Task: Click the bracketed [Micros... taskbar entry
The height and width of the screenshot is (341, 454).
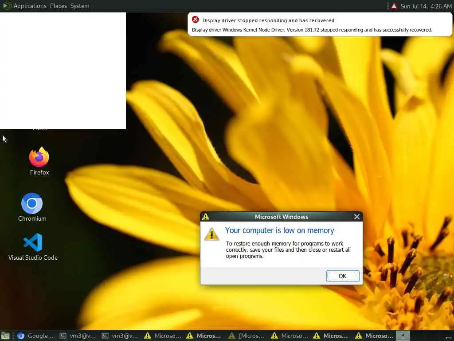Action: tap(247, 336)
